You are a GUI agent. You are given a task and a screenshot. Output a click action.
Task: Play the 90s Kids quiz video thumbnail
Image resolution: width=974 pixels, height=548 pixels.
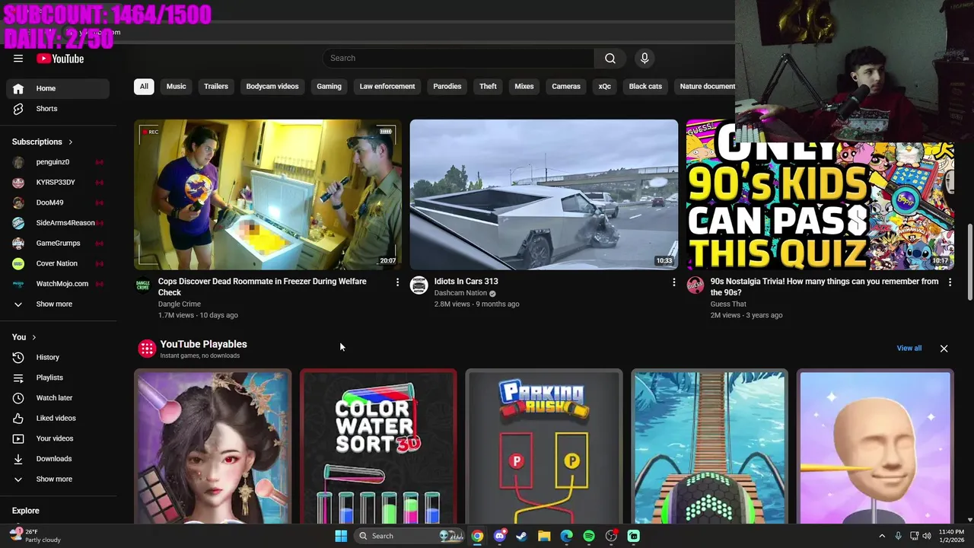tap(820, 196)
